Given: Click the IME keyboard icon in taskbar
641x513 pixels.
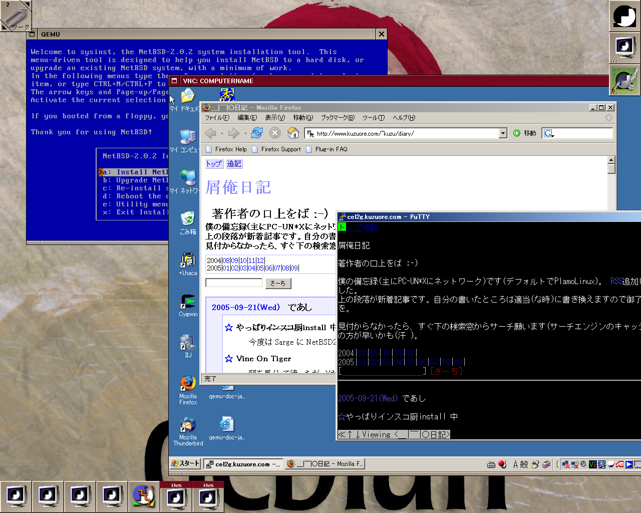Looking at the screenshot, I should point(491,464).
